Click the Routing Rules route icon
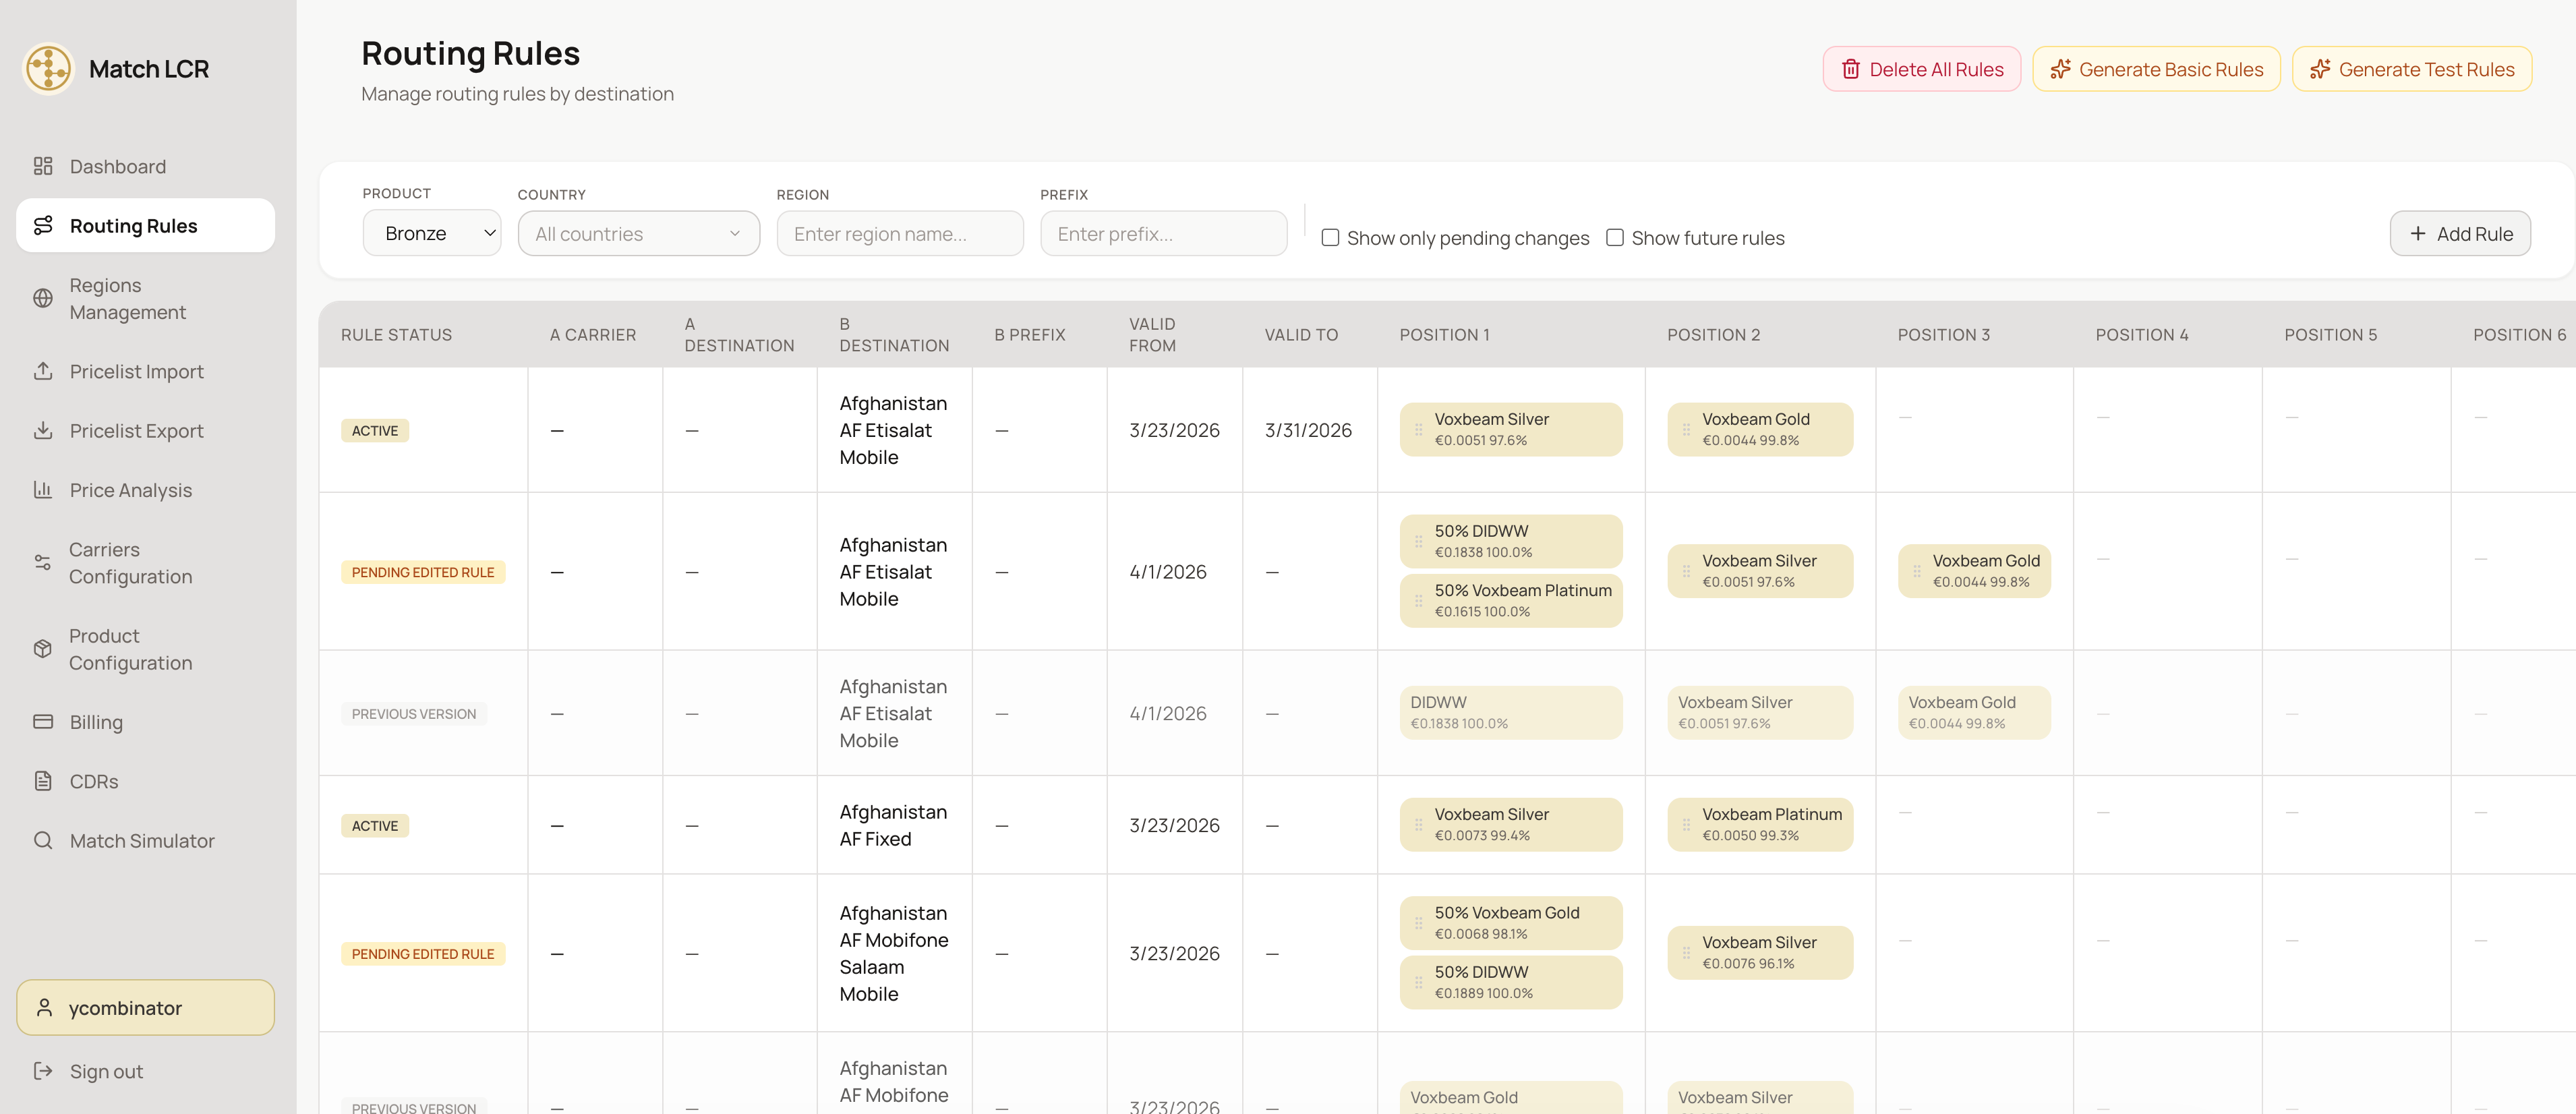 tap(43, 226)
